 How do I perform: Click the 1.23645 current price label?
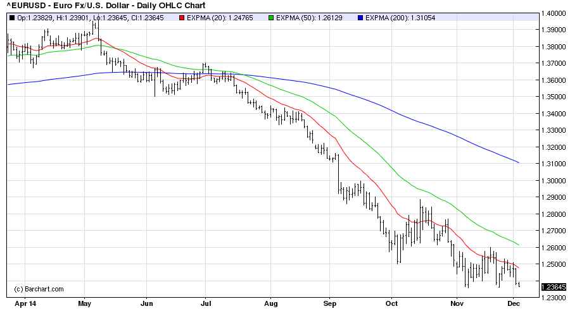(x=553, y=287)
